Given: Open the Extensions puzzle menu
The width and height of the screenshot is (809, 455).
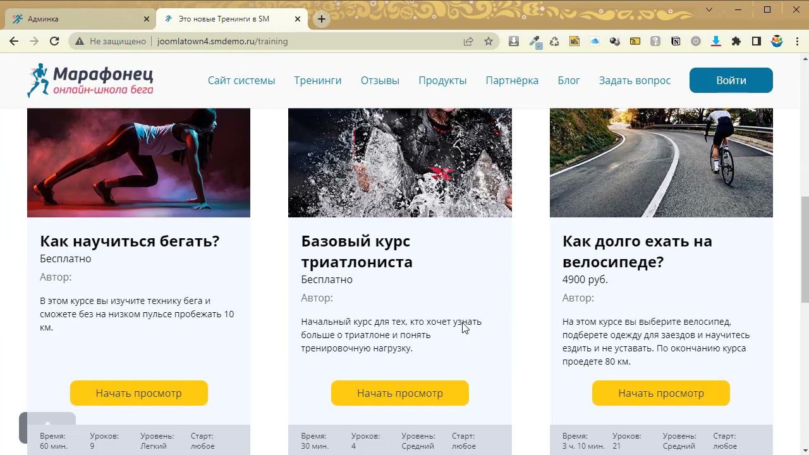Looking at the screenshot, I should click(736, 41).
